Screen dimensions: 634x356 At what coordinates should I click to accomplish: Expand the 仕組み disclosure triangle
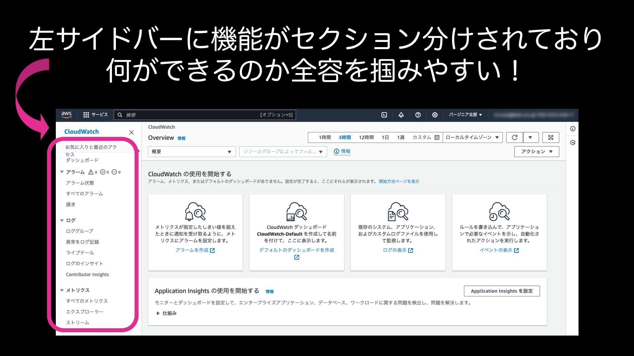pyautogui.click(x=158, y=313)
